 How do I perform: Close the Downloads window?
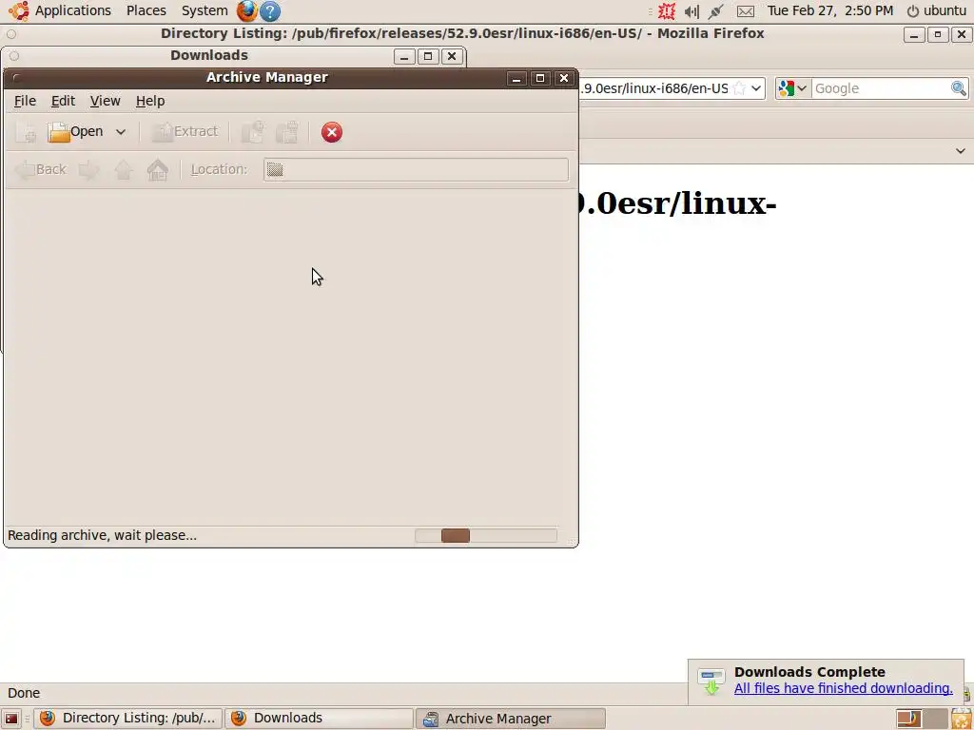click(x=452, y=56)
